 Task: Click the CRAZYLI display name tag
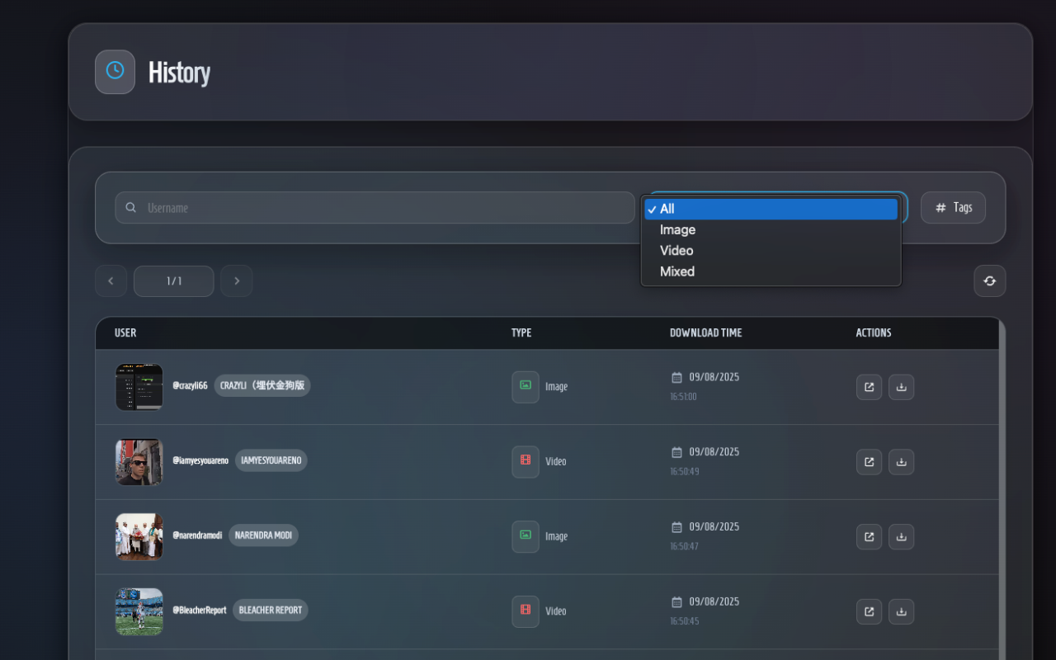pos(262,385)
